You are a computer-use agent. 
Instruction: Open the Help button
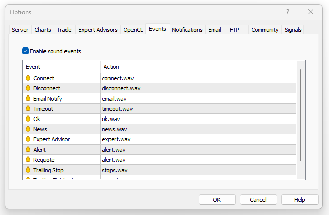pos(300,200)
